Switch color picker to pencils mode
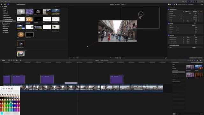 point(11,88)
